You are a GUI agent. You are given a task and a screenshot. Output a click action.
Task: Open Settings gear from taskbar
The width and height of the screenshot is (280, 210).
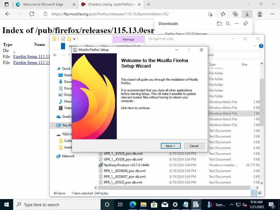(175, 205)
